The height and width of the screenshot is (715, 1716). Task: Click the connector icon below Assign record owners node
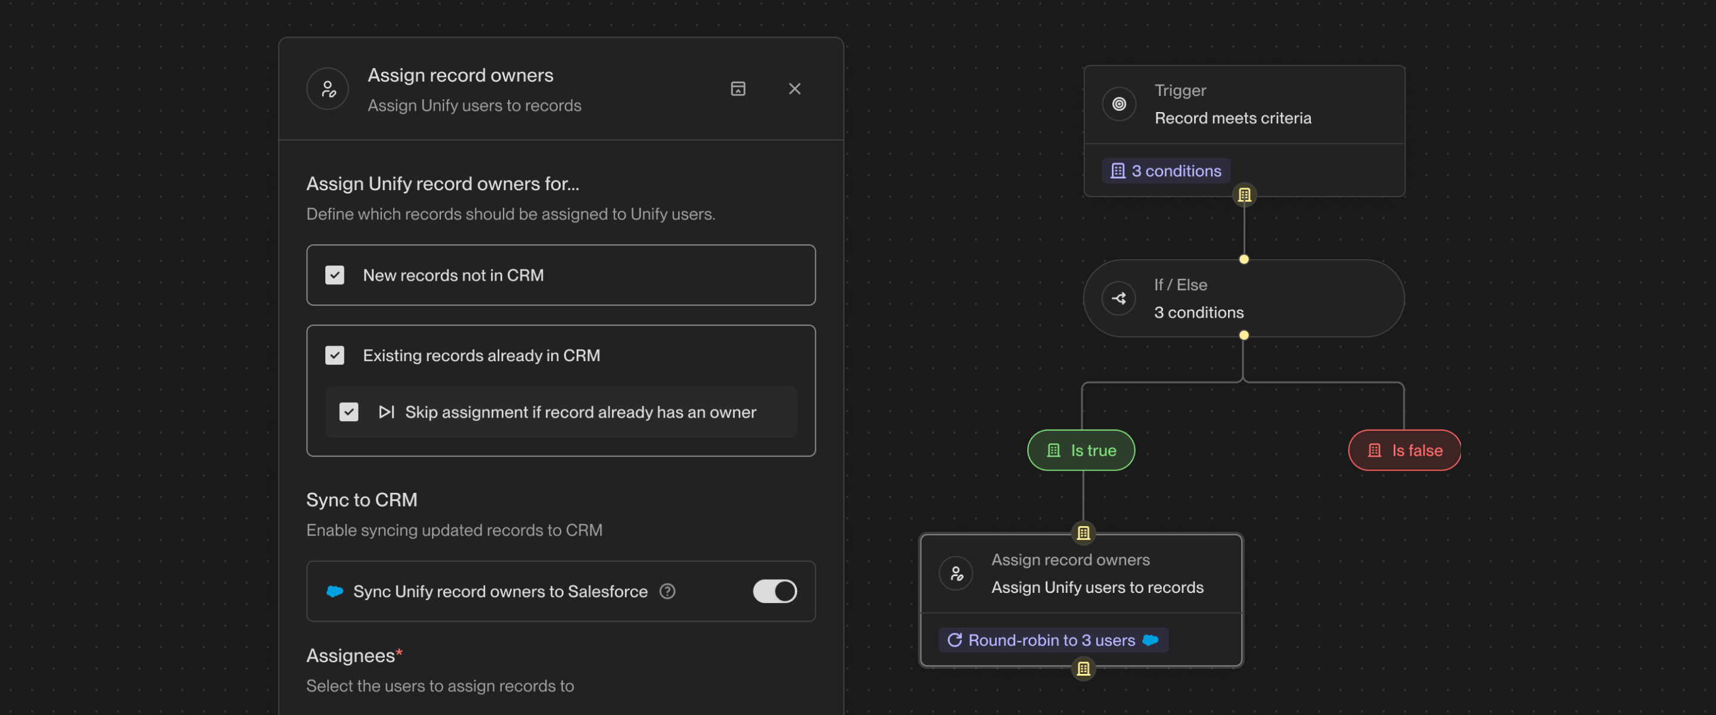1083,669
